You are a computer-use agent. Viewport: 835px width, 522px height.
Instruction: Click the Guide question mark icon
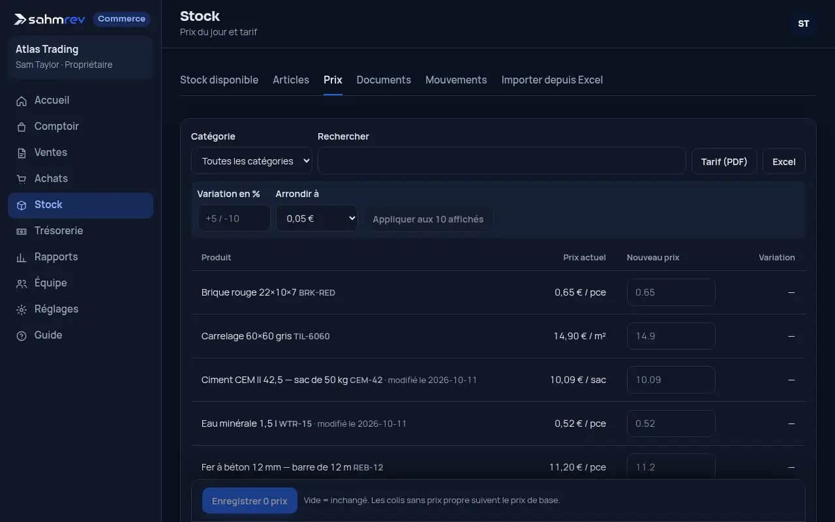pyautogui.click(x=22, y=335)
